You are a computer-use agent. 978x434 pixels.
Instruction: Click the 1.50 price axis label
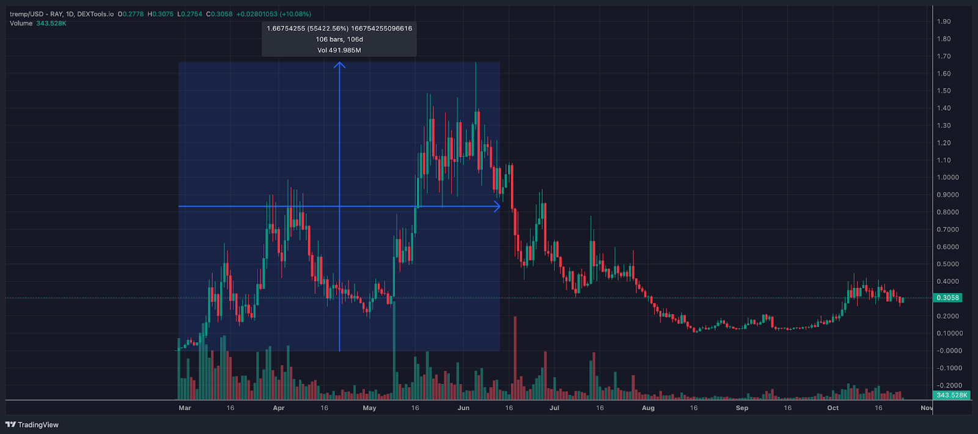click(x=944, y=90)
